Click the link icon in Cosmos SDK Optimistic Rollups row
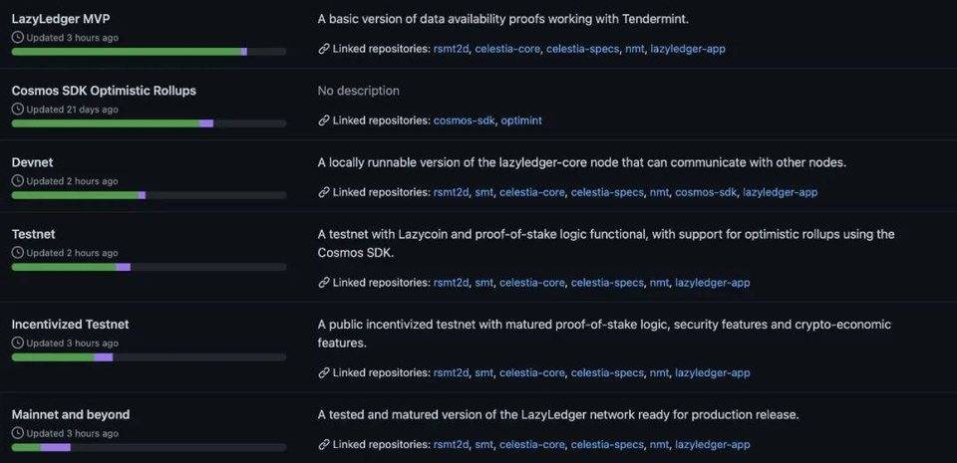 [x=324, y=120]
